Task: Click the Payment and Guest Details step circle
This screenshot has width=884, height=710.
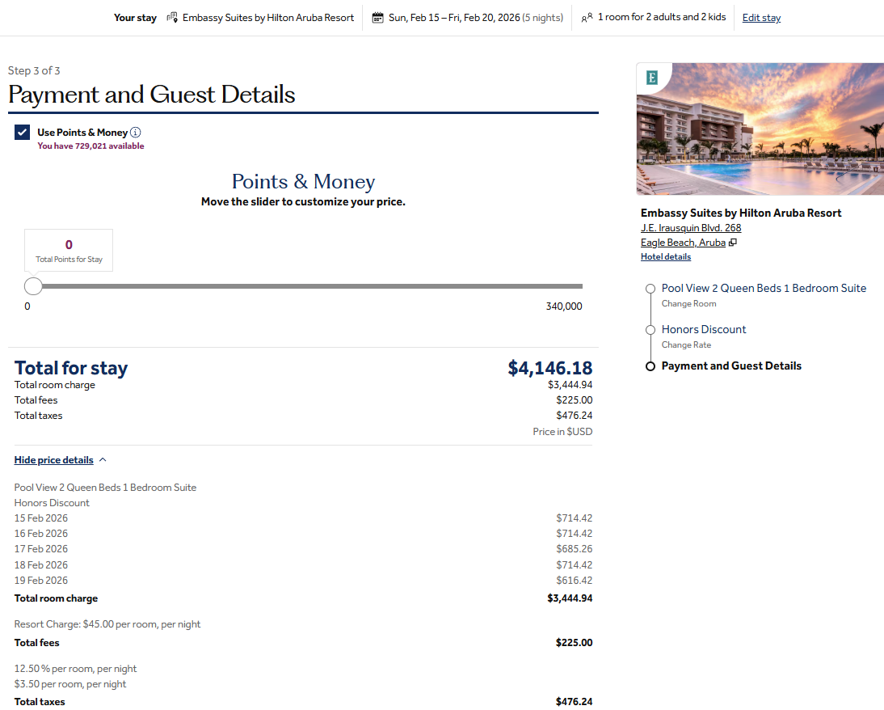Action: pyautogui.click(x=650, y=366)
